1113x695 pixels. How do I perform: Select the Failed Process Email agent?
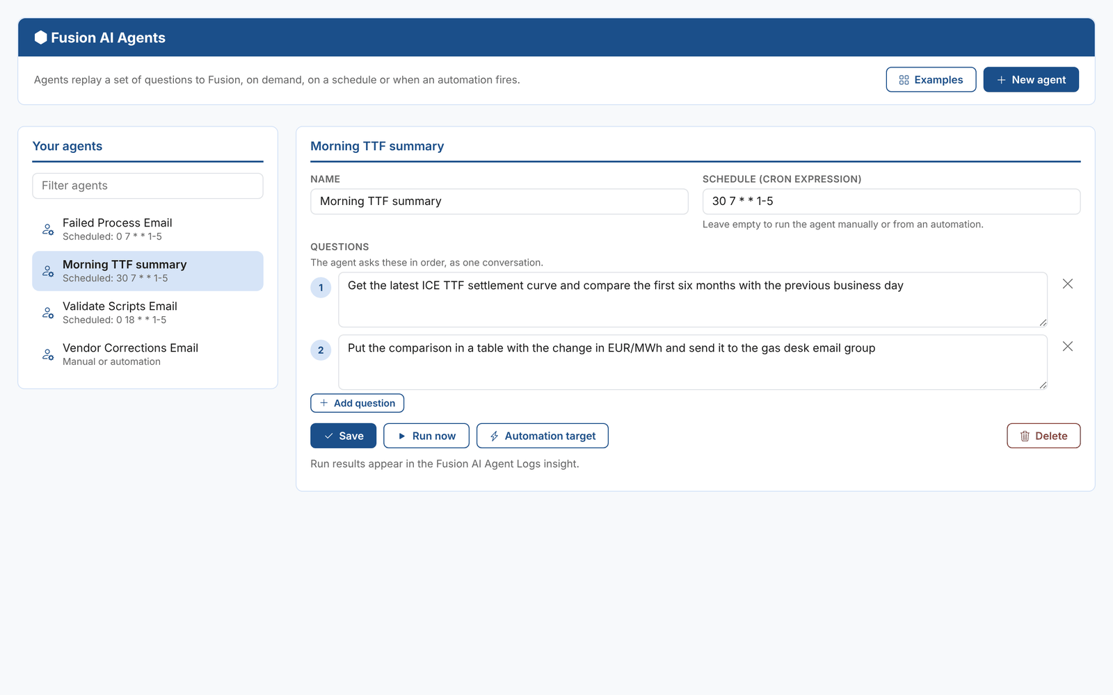(147, 229)
